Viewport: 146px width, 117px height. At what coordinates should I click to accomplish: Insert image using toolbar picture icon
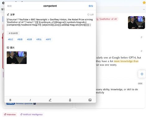[90, 100]
